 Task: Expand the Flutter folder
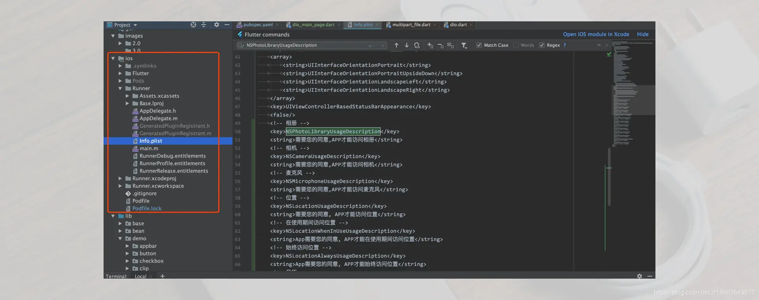120,74
